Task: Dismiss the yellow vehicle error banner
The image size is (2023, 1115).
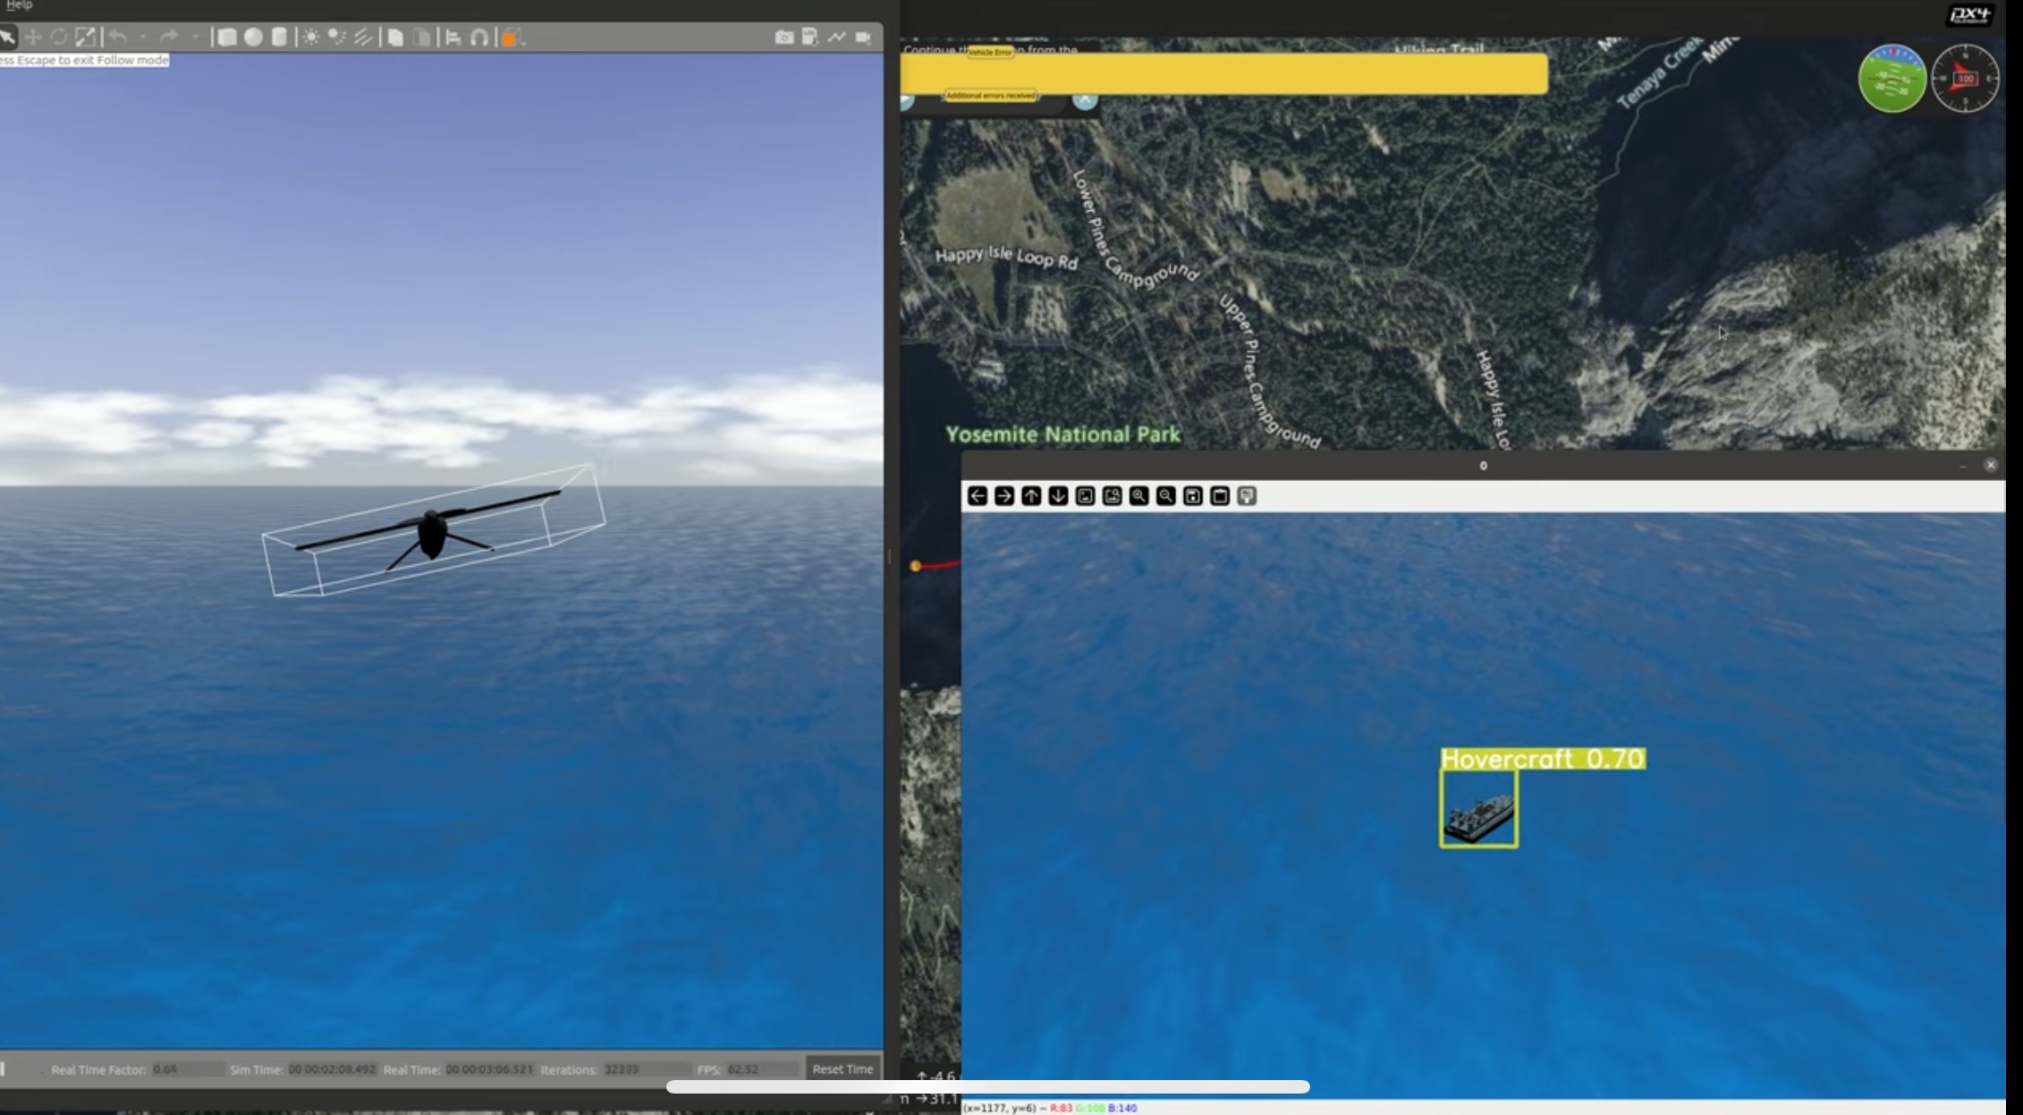Action: pos(1085,99)
